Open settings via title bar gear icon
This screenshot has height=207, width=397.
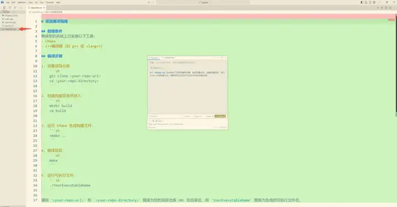click(374, 2)
